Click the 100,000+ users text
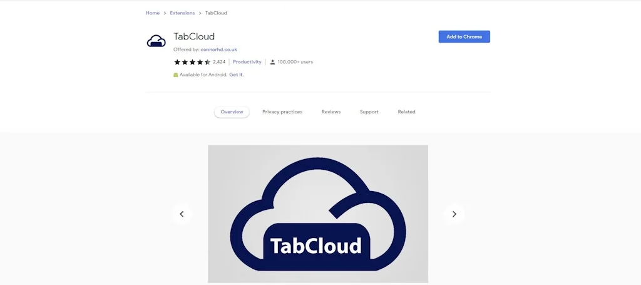 pos(295,62)
